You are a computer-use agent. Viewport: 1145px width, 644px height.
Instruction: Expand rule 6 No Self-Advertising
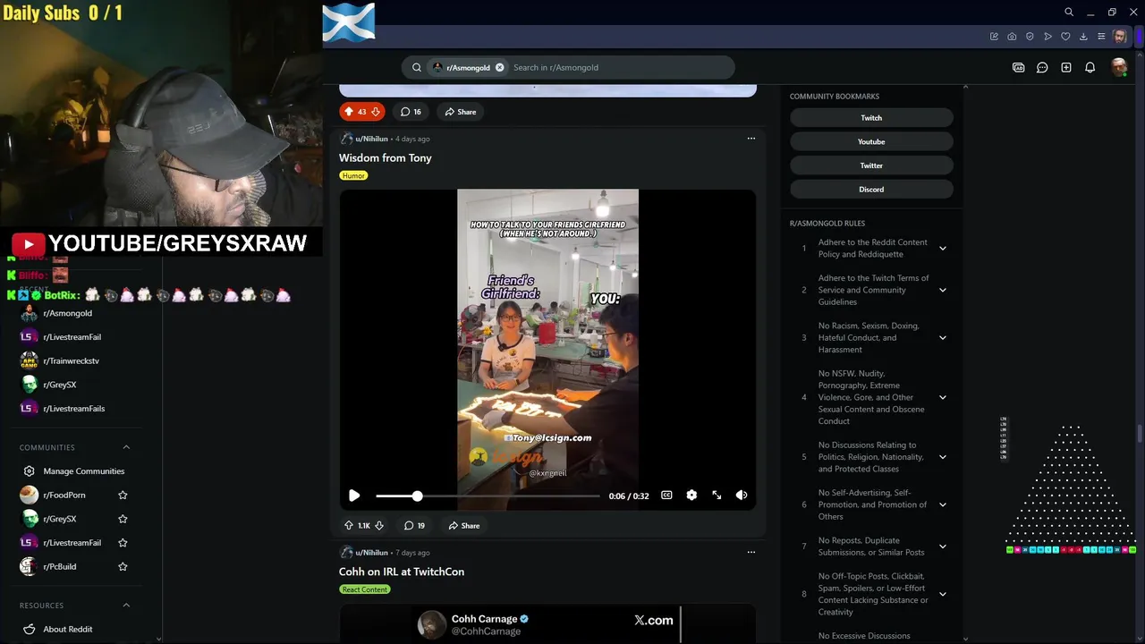click(x=942, y=504)
